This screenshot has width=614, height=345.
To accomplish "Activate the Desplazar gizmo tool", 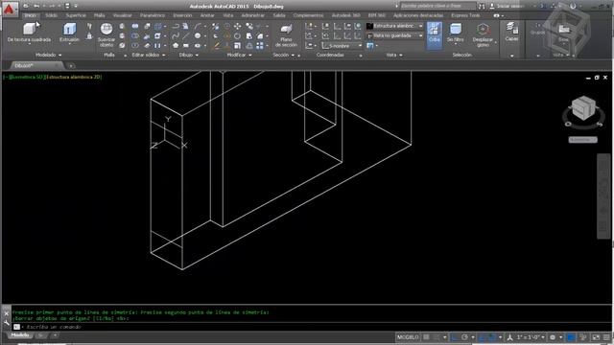I will point(483,35).
